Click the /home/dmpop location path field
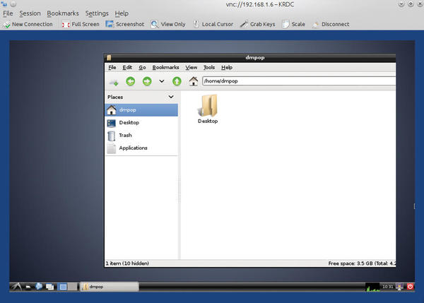This screenshot has height=303, width=424. click(x=297, y=81)
